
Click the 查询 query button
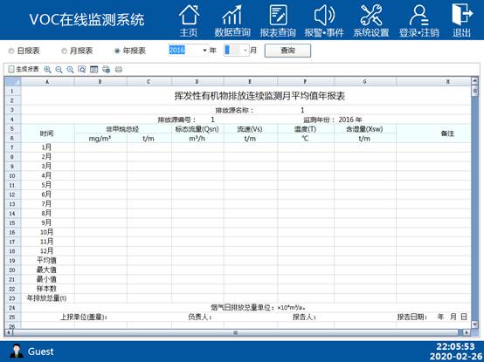[287, 51]
